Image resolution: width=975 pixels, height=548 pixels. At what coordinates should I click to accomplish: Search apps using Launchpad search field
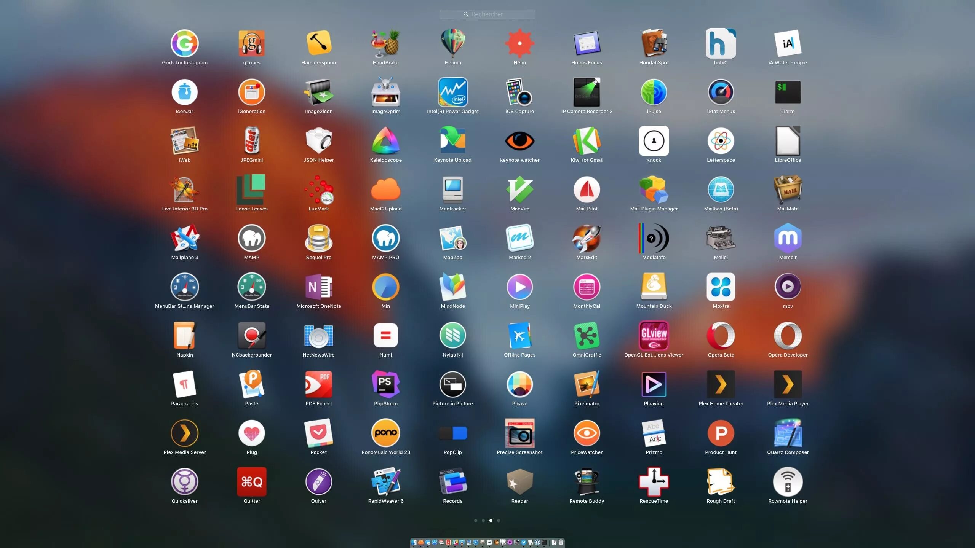tap(487, 13)
